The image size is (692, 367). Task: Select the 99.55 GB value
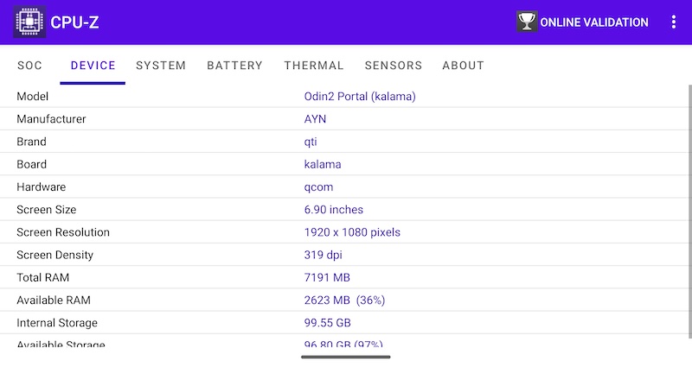328,323
